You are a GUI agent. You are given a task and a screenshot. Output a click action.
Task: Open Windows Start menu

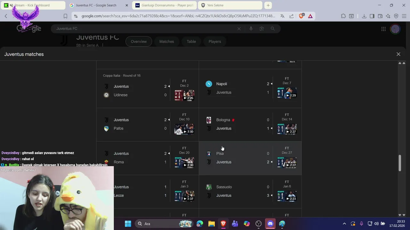click(x=128, y=224)
